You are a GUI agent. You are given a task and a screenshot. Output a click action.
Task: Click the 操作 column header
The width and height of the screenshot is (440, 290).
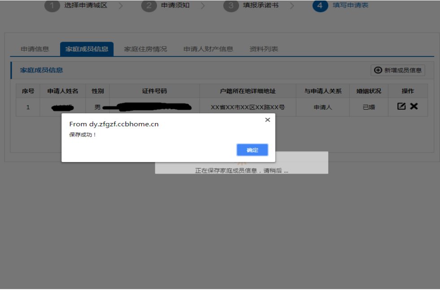pyautogui.click(x=408, y=91)
